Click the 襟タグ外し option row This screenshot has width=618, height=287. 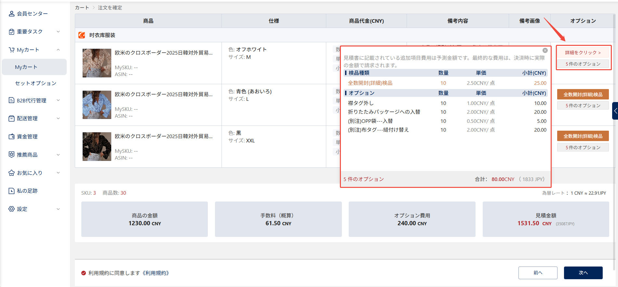pos(446,103)
